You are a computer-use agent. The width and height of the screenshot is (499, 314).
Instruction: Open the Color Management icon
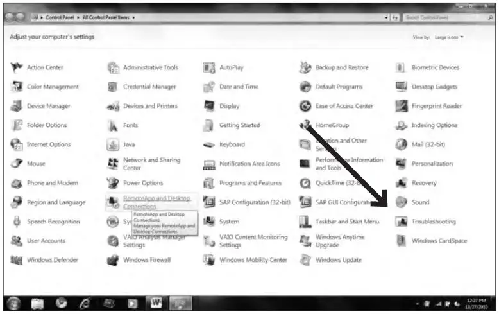(17, 87)
